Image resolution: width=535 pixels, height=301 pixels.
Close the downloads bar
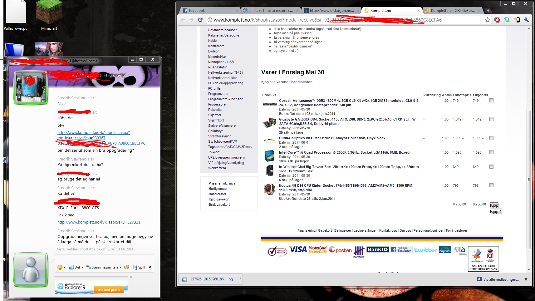click(526, 279)
